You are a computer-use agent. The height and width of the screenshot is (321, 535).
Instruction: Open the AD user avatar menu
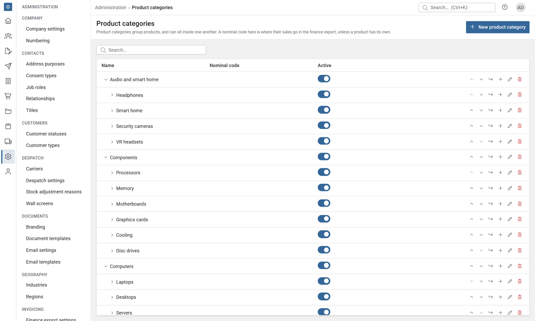point(520,7)
